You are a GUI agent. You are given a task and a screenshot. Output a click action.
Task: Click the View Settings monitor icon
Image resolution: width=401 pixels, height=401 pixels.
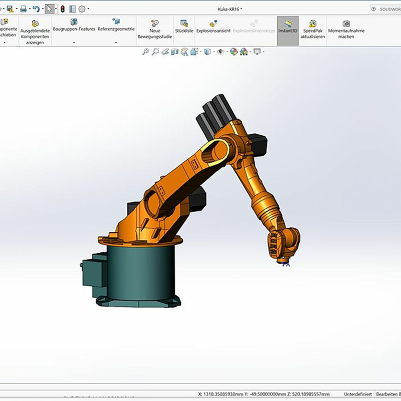click(x=257, y=52)
